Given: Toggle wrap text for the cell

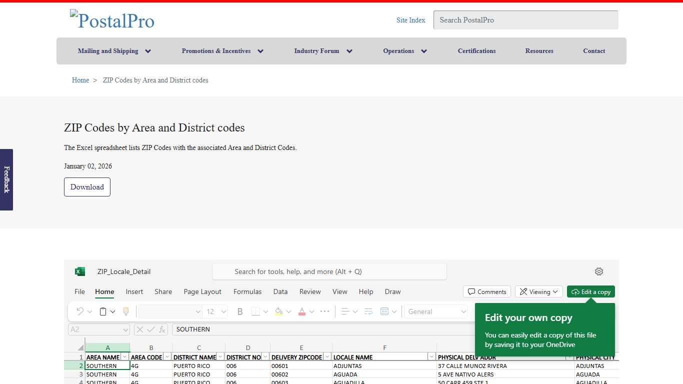Looking at the screenshot, I should [x=369, y=311].
